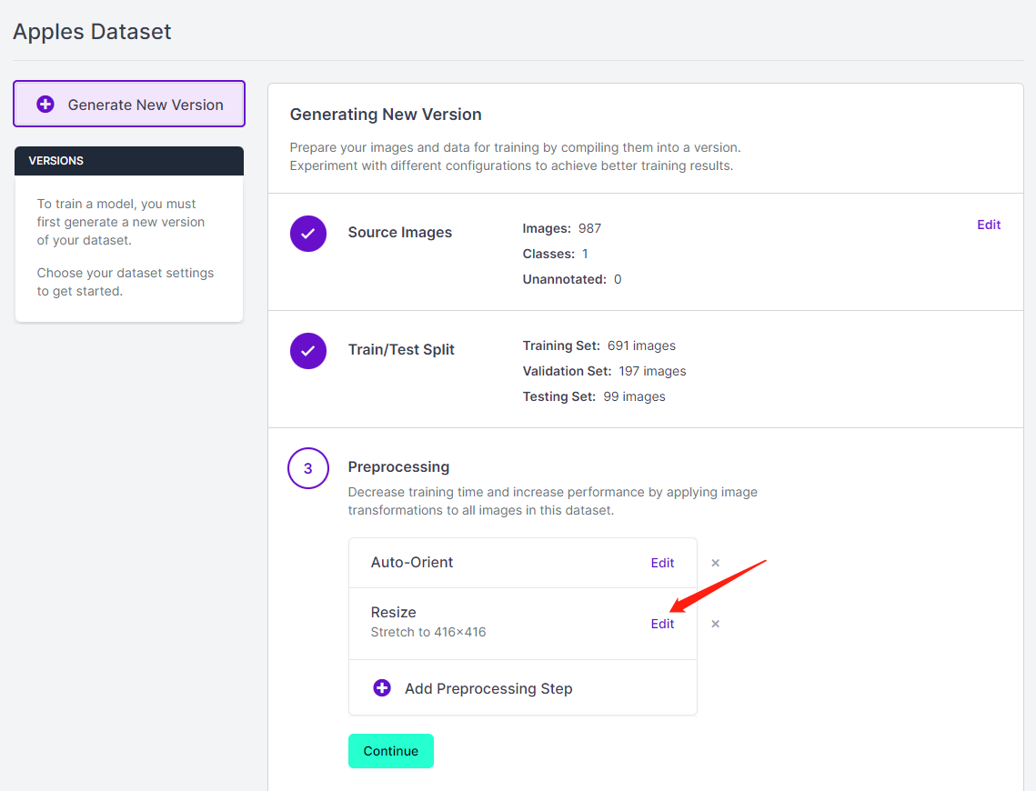Click the plus icon beside Add Preprocessing Step
The image size is (1036, 791).
tap(382, 688)
